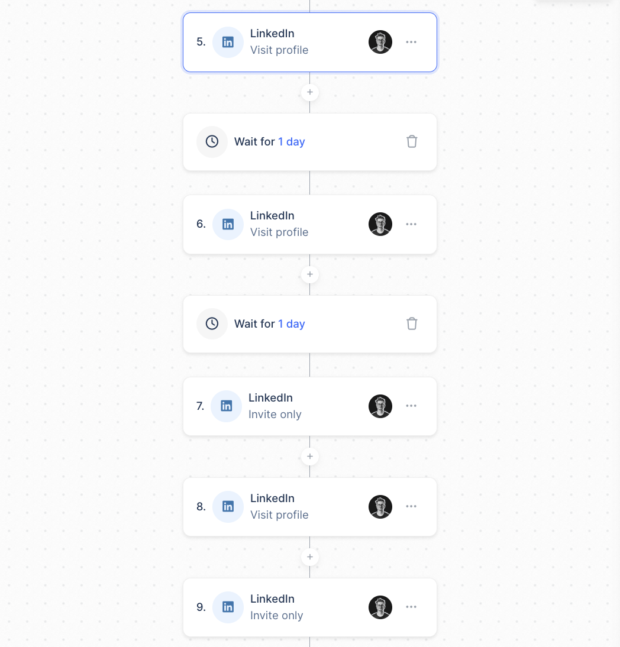The width and height of the screenshot is (620, 647).
Task: Delete the wait after step 5
Action: 412,141
